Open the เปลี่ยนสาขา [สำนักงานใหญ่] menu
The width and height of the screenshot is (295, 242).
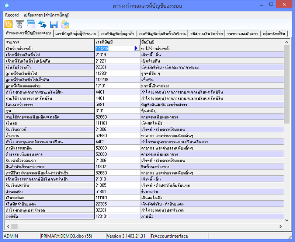(x=46, y=15)
